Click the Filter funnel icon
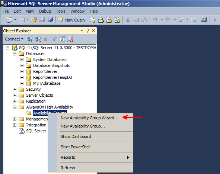220x174 pixels. pos(54,39)
